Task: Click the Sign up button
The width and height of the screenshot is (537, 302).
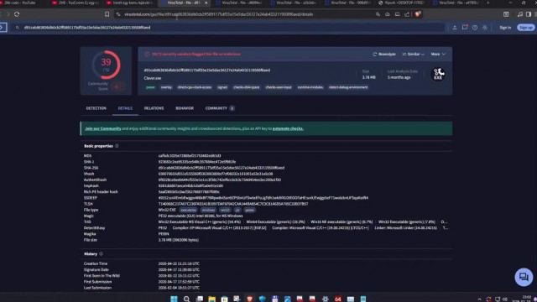Action: [526, 28]
